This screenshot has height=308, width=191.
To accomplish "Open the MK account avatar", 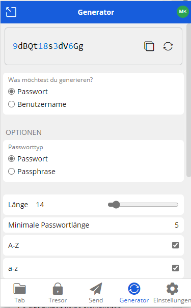I will click(x=183, y=12).
